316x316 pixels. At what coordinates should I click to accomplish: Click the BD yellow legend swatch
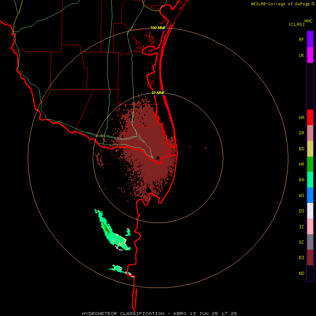click(x=310, y=149)
